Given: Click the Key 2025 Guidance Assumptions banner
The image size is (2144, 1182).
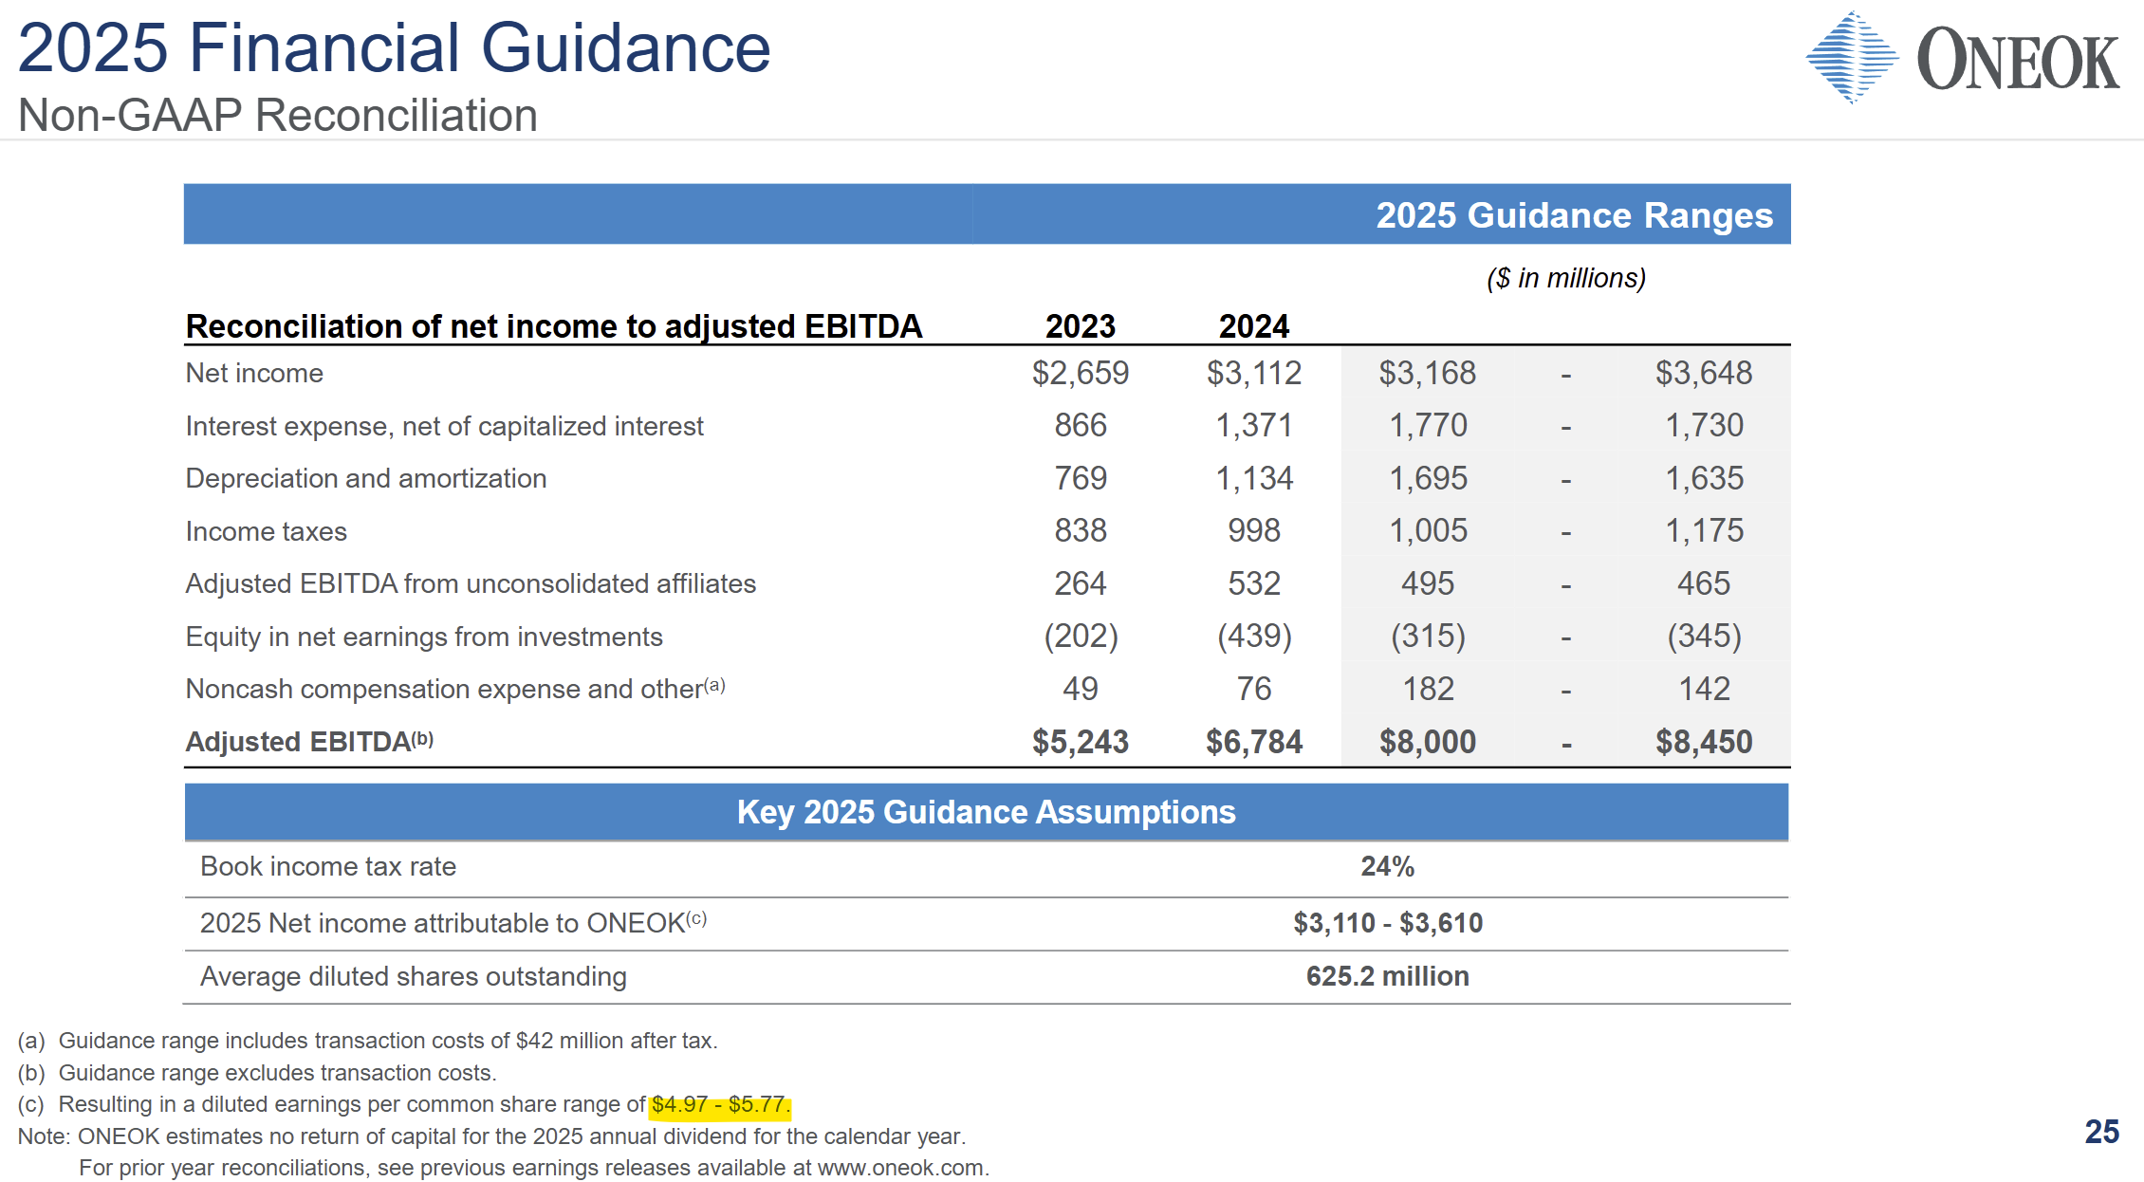Looking at the screenshot, I should pos(986,812).
